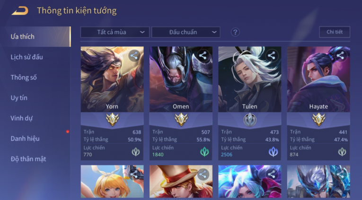The width and height of the screenshot is (362, 200).
Task: Open the Thông số tab
Action: 24,78
